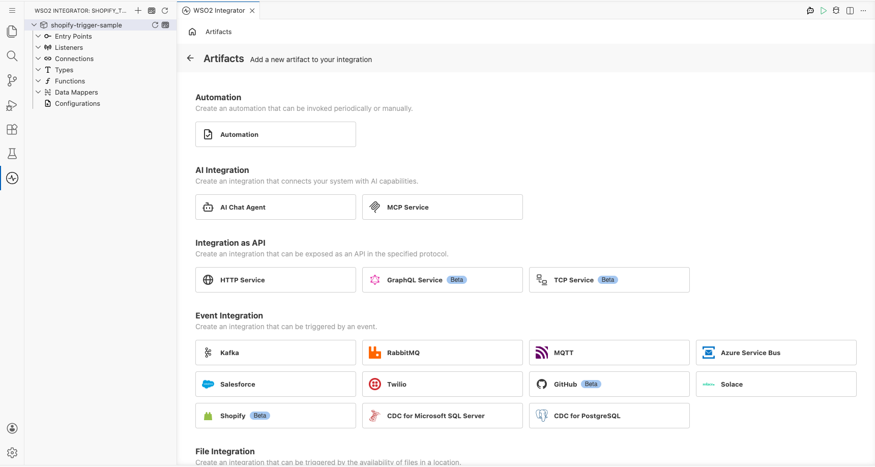Add CDC for PostgreSQL integration
The width and height of the screenshot is (875, 467).
coord(609,416)
